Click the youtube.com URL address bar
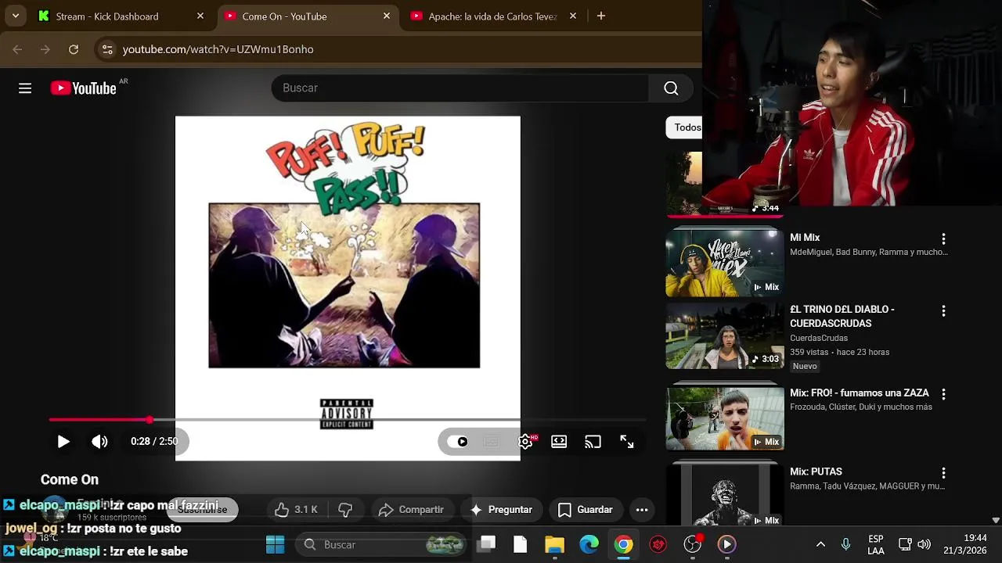The width and height of the screenshot is (1002, 563). click(x=218, y=49)
